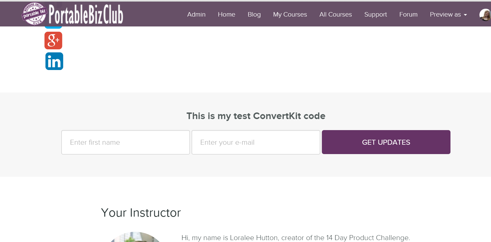
Task: Click the instructor's profile photo
Action: coord(135,237)
